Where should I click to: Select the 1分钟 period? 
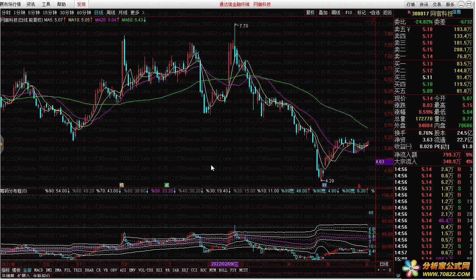click(x=19, y=12)
